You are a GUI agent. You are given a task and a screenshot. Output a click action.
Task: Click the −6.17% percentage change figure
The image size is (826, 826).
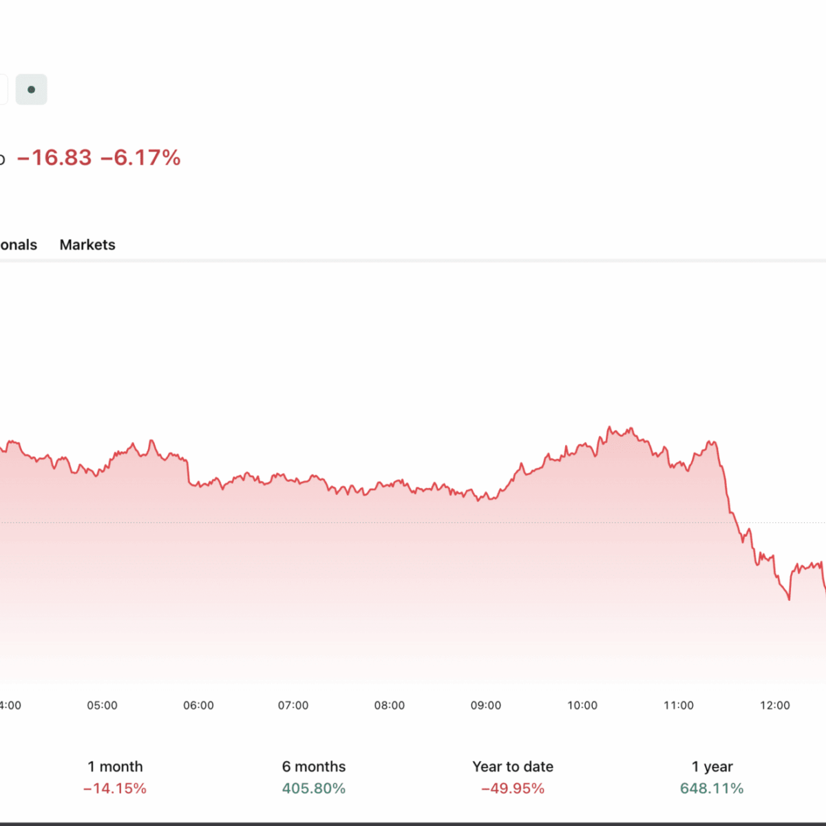coord(141,158)
